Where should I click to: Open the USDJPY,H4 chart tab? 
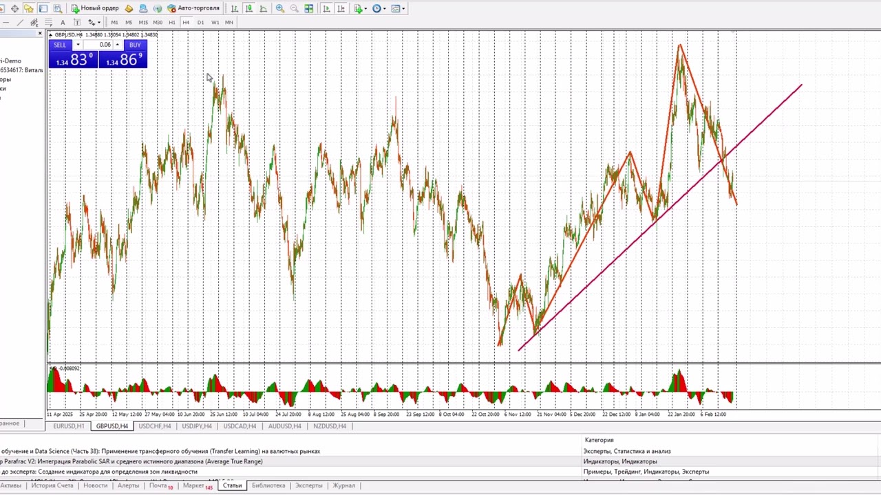[x=197, y=426]
